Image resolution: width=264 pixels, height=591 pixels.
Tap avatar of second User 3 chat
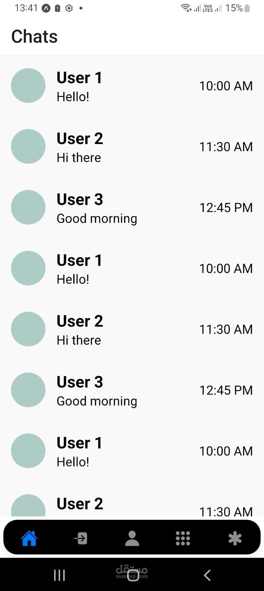(x=28, y=390)
